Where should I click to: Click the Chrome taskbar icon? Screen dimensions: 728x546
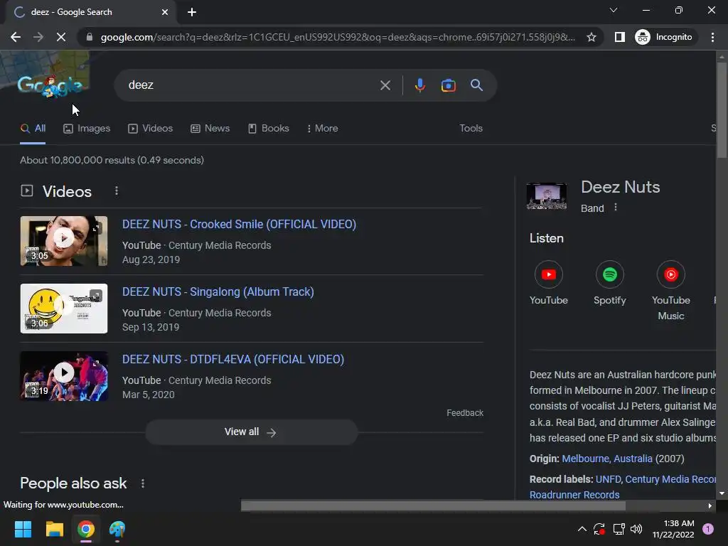tap(86, 529)
